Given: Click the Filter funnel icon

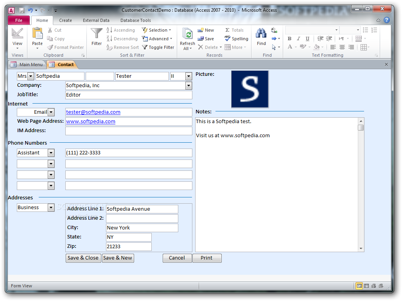Looking at the screenshot, I should (97, 33).
